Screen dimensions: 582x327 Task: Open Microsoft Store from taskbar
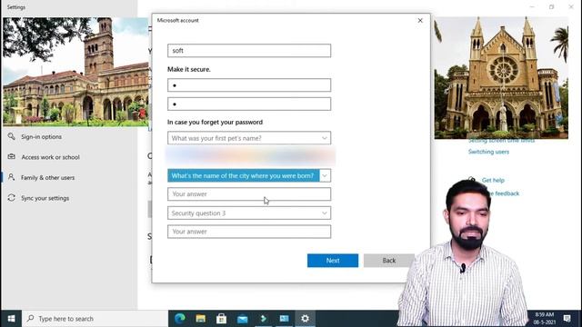tap(222, 319)
